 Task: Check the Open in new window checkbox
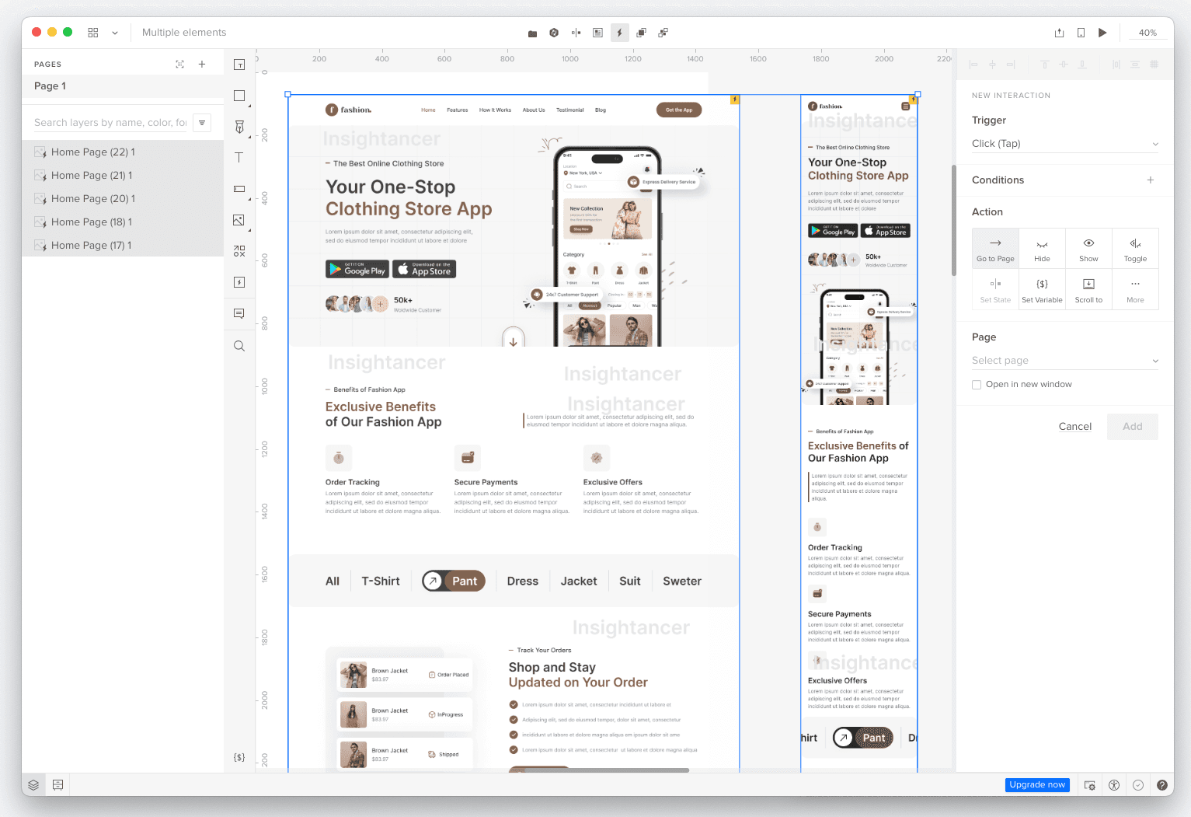coord(976,384)
